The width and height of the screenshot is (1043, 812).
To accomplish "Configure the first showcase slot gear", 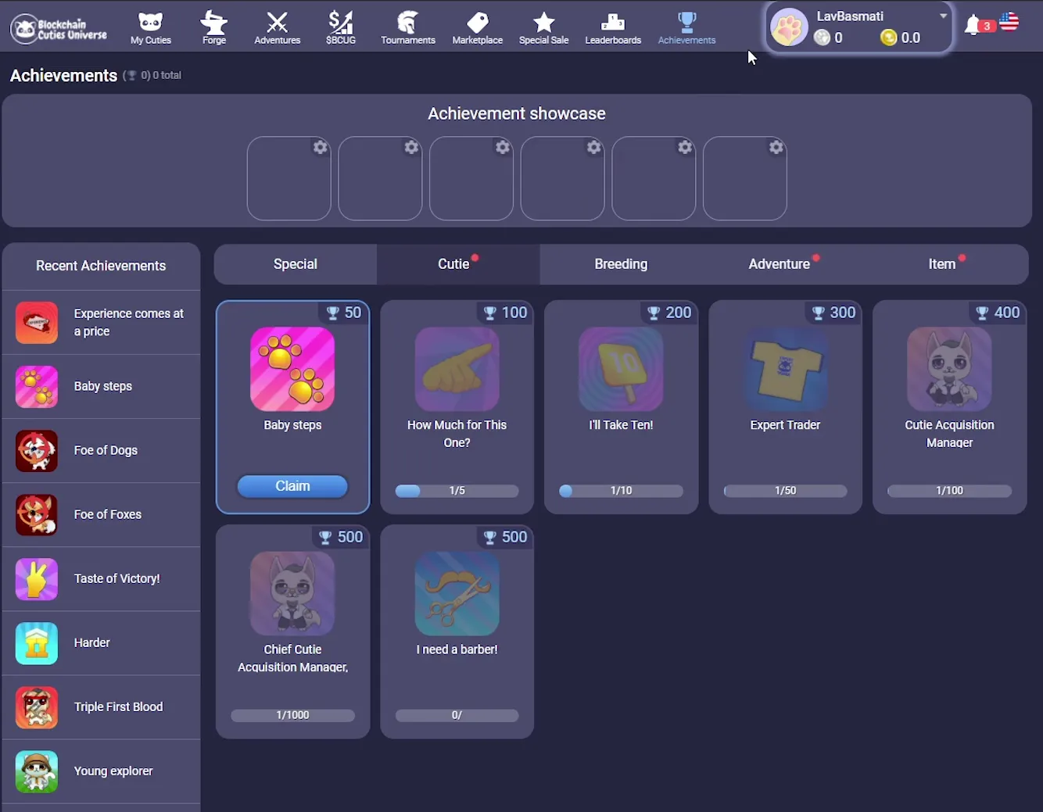I will [x=320, y=147].
